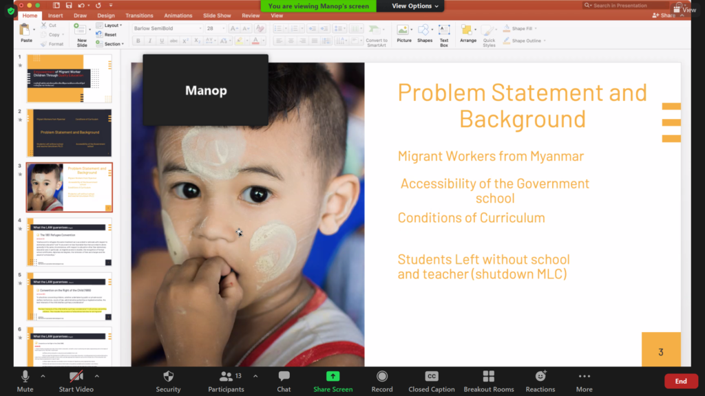Viewport: 705px width, 396px height.
Task: Open the Transitions ribbon tab
Action: (x=139, y=16)
